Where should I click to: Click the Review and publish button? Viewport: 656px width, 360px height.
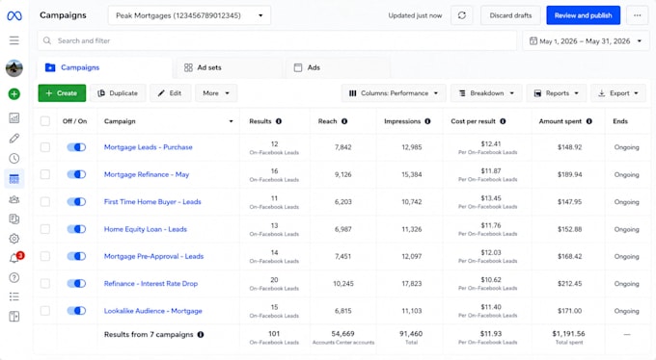[584, 15]
